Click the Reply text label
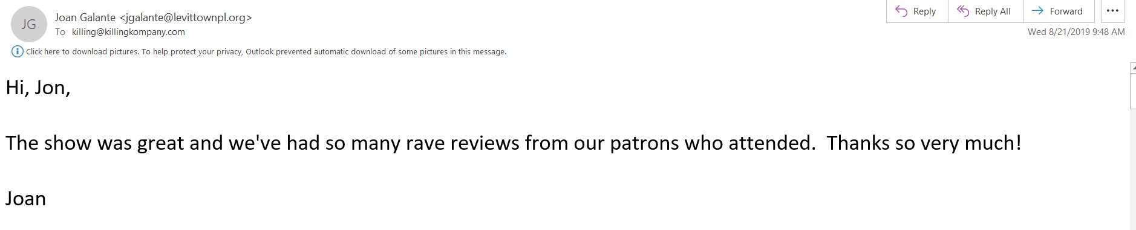The width and height of the screenshot is (1136, 230). pos(924,11)
